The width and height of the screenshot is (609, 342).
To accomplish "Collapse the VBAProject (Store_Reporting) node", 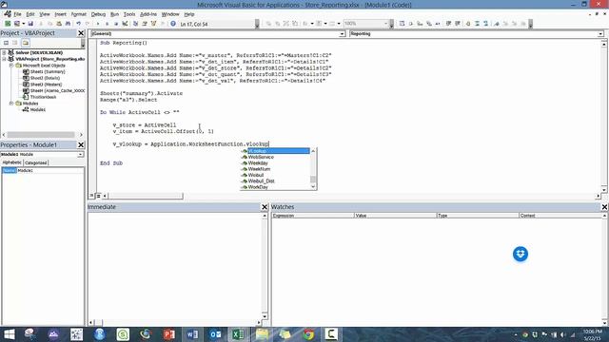I will pyautogui.click(x=4, y=59).
